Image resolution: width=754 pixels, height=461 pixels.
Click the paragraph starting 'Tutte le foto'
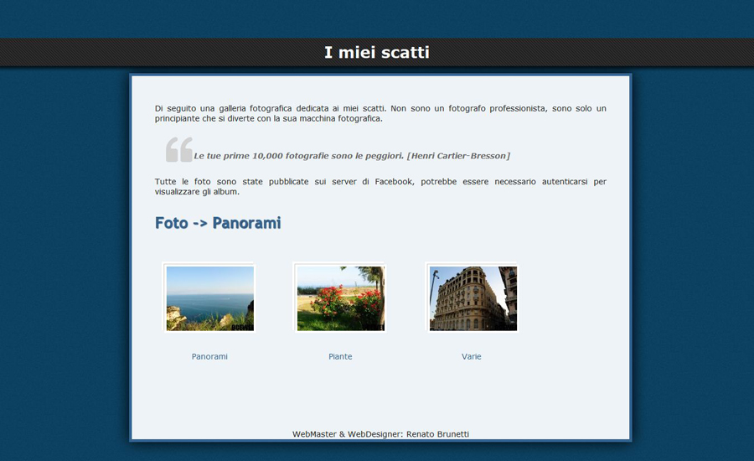(380, 187)
